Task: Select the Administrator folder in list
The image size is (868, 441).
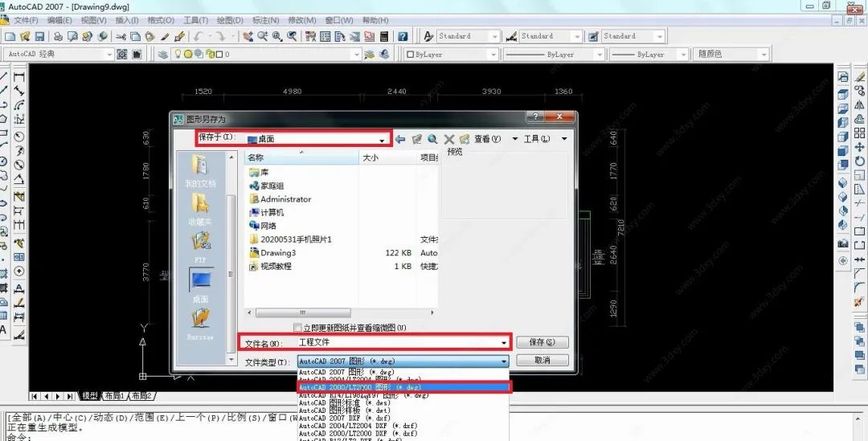Action: click(x=280, y=199)
